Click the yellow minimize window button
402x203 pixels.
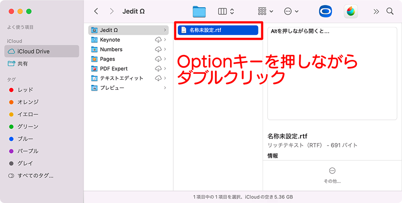20,11
